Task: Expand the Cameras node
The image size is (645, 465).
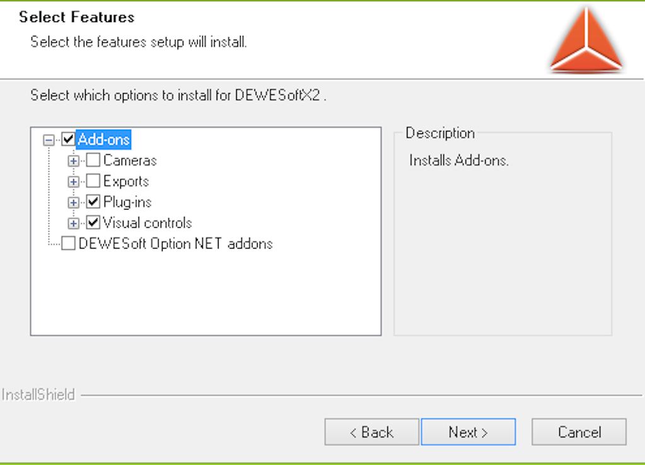Action: tap(73, 161)
